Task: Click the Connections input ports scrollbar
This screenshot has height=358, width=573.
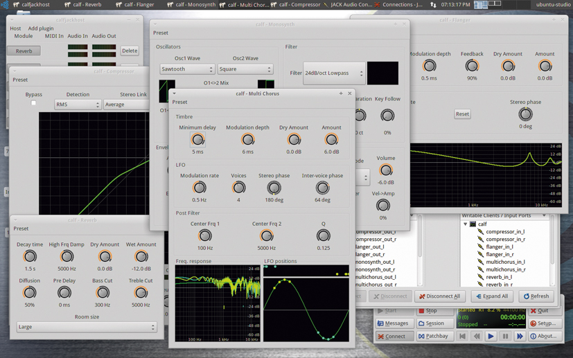Action: 552,250
